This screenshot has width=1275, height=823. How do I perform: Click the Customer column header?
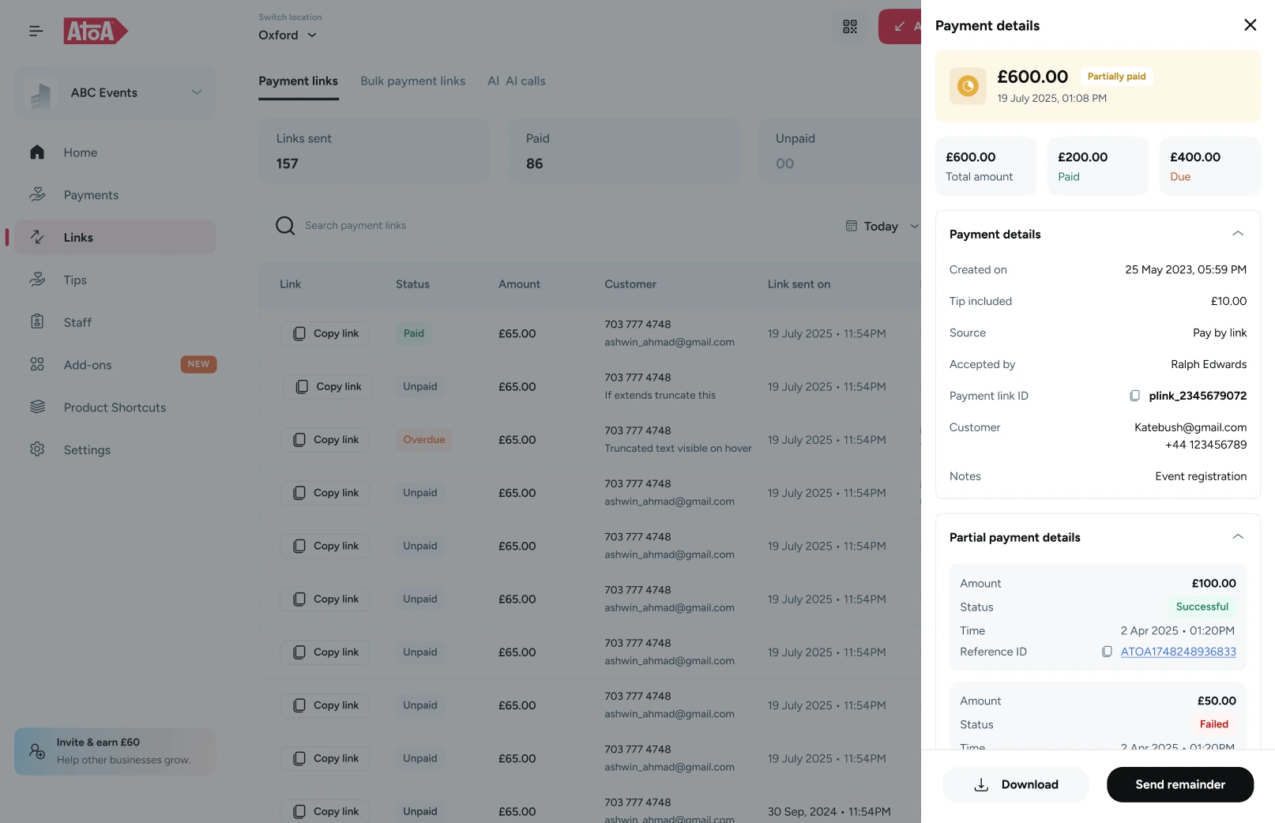click(630, 284)
